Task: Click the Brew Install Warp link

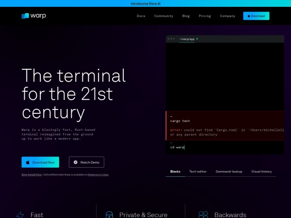Action: tap(32, 174)
